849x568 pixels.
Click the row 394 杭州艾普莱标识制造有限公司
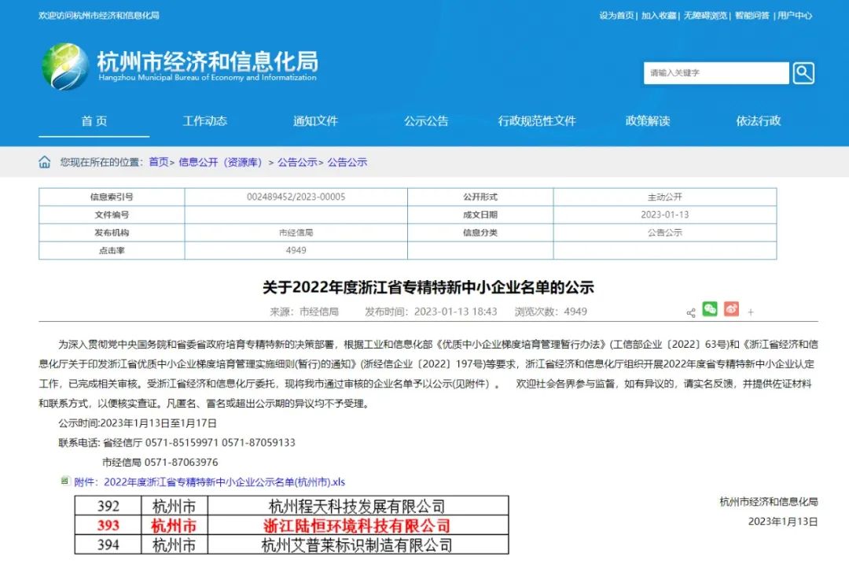292,544
